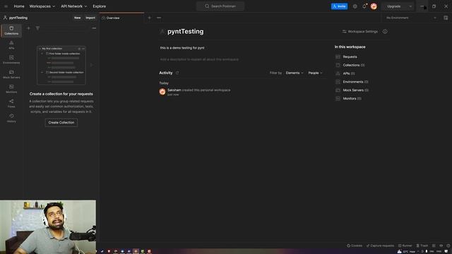Open the tab bar more options menu
Screen dimensions: 452x254
[x=159, y=18]
